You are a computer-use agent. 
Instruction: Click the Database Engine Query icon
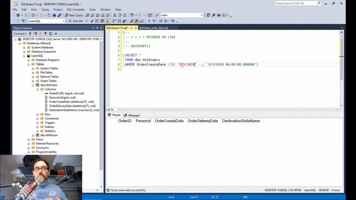87,15
